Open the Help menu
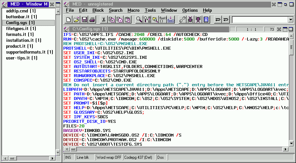296x163 pixels. pos(207,10)
